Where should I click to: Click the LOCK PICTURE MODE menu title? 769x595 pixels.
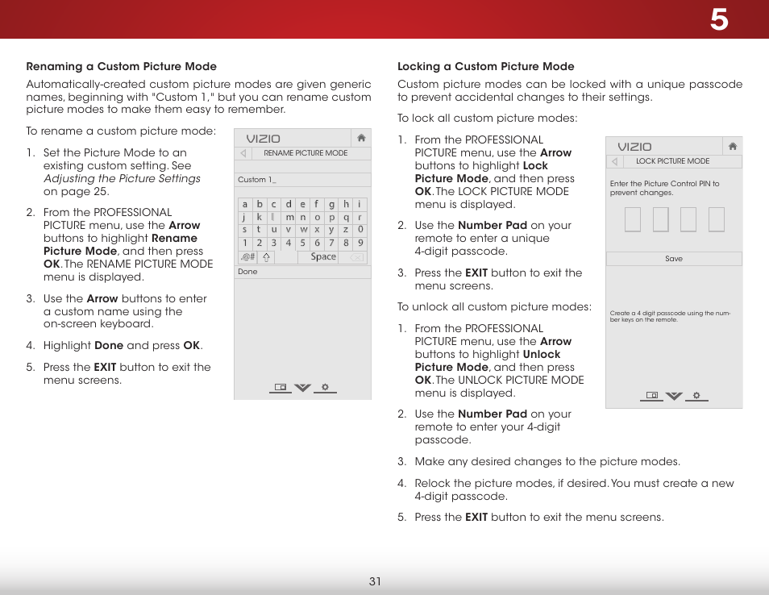(x=673, y=161)
